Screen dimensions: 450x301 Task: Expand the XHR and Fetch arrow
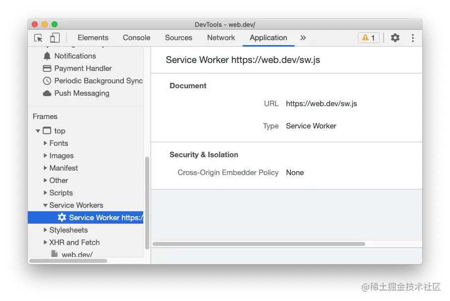pos(45,242)
